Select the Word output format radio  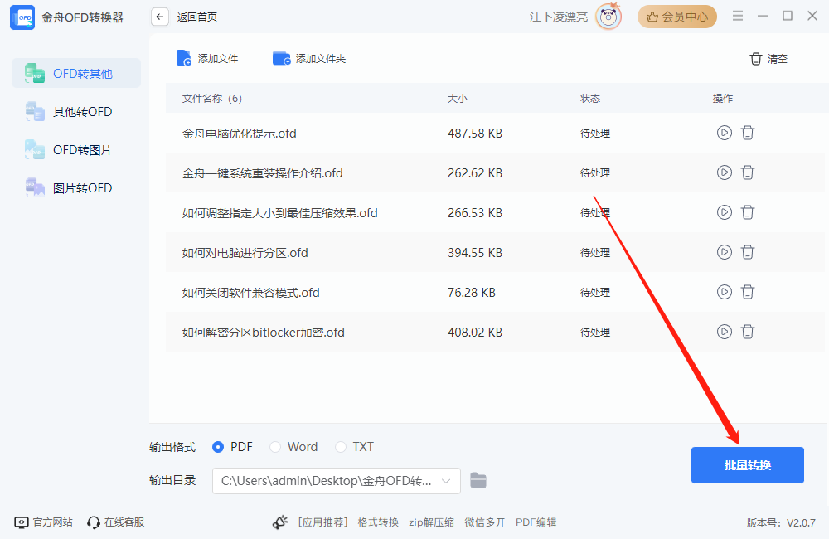pyautogui.click(x=275, y=447)
